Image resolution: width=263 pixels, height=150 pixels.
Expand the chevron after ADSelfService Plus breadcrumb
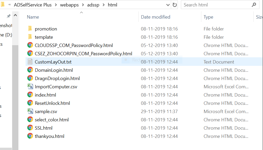tap(56, 5)
